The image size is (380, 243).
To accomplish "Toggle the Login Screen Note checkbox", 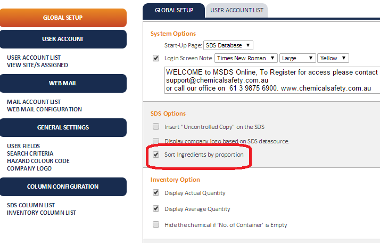I will pos(156,58).
